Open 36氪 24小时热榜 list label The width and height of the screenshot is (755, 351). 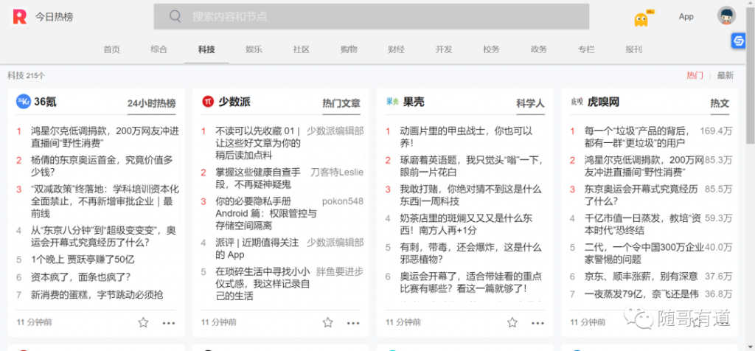(152, 103)
